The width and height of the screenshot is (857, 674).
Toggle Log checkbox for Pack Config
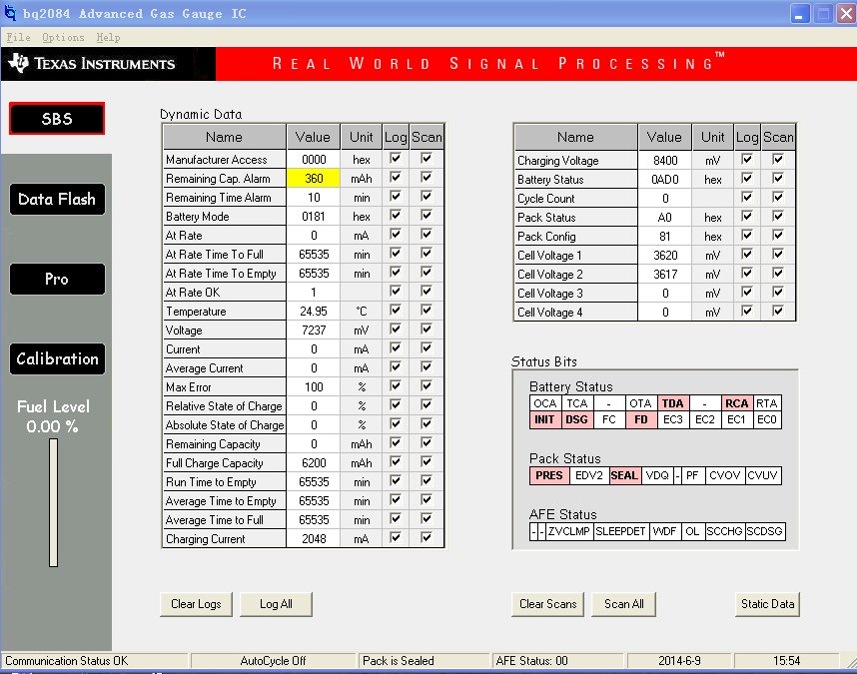tap(746, 235)
